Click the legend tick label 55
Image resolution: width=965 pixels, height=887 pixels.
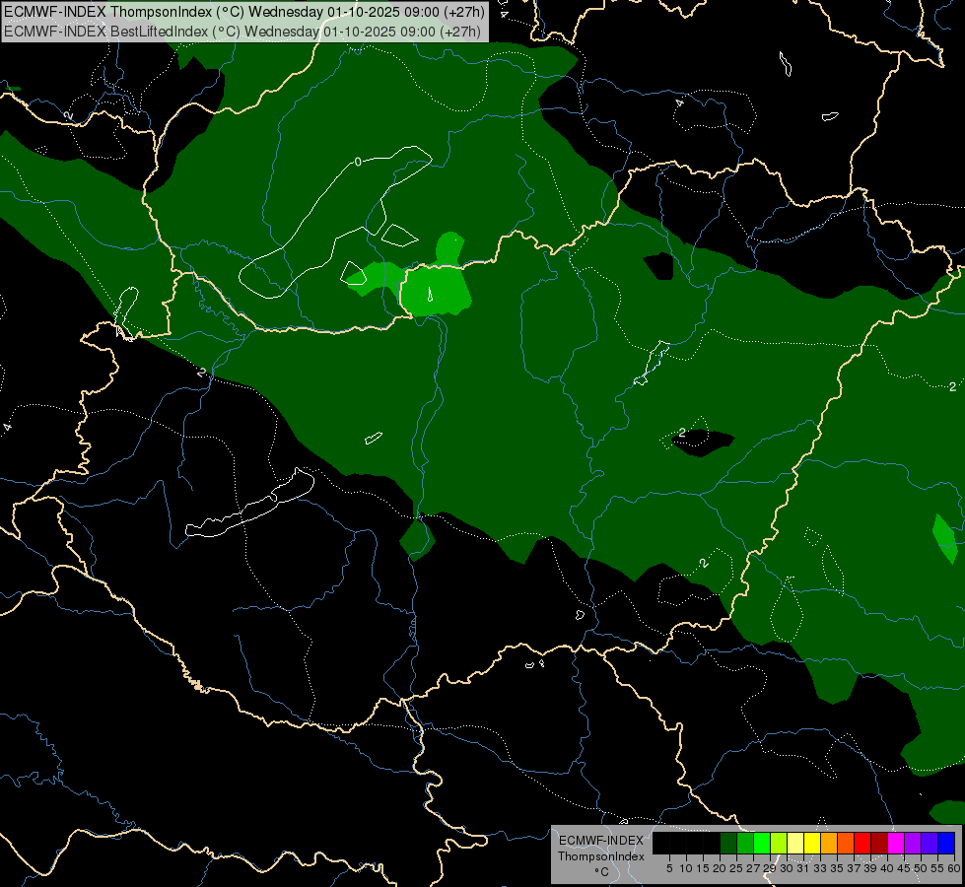point(937,868)
